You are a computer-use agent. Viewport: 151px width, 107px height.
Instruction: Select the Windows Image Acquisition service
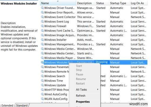(x=60, y=35)
